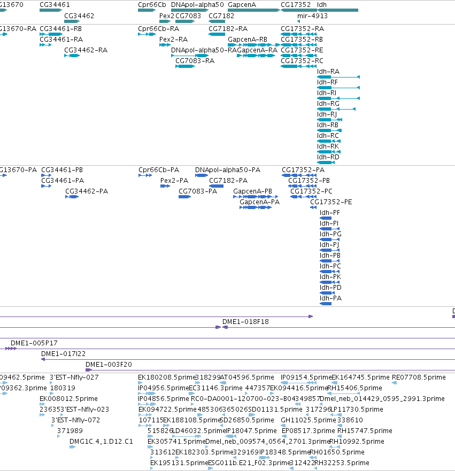Select the CG34461 gene label
455x471 pixels.
coord(55,4)
